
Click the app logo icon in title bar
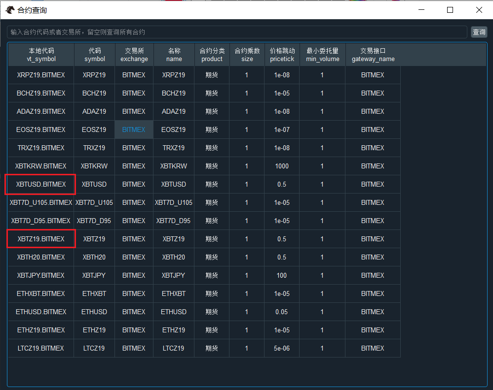pyautogui.click(x=10, y=10)
